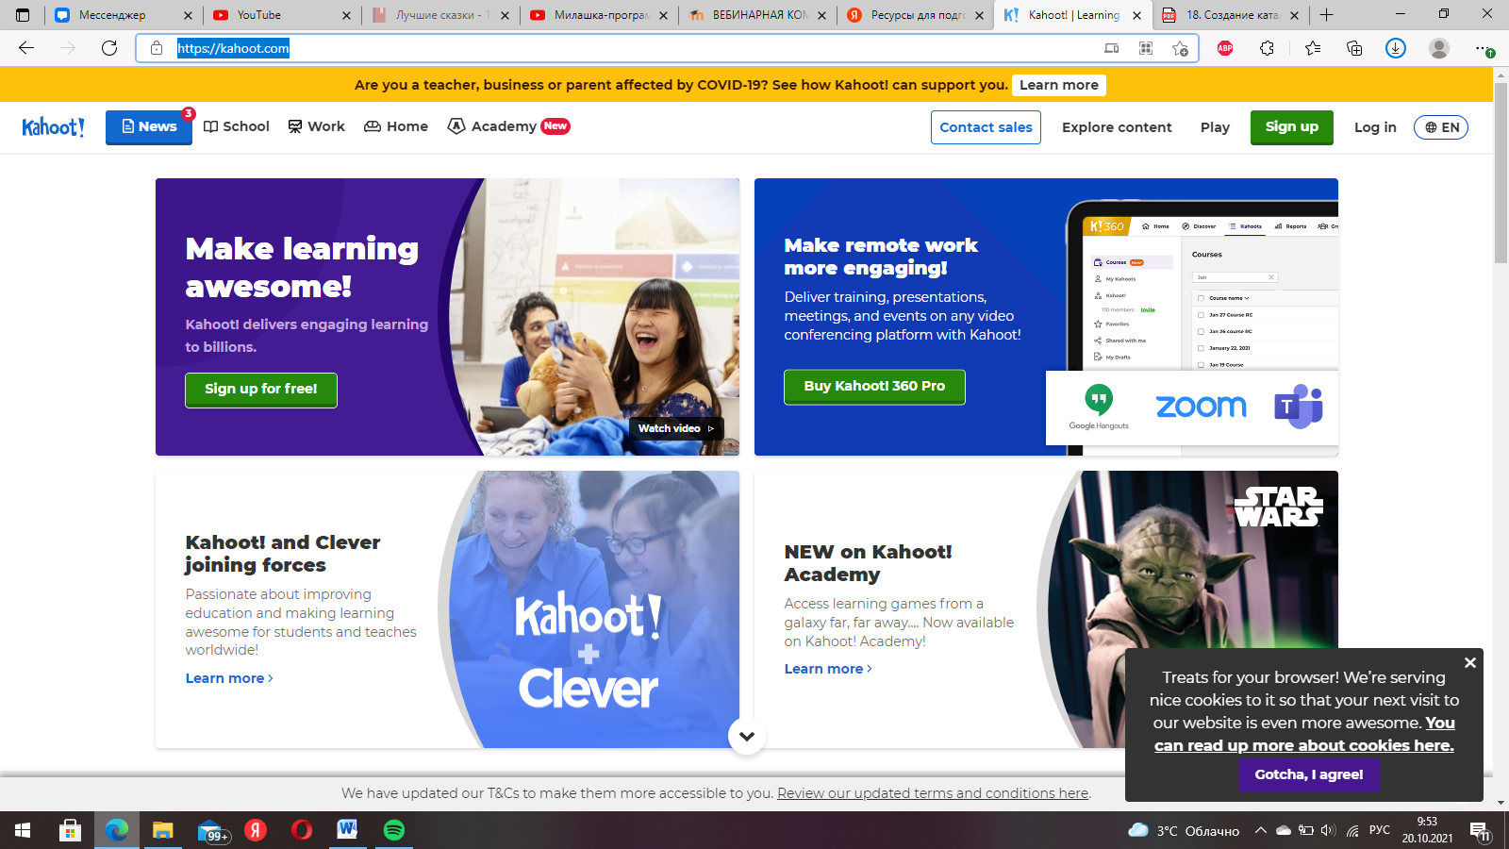Click the browser Forward arrow
This screenshot has height=849, width=1509.
pyautogui.click(x=68, y=48)
